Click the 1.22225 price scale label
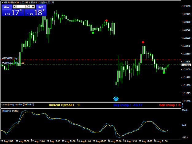The height and width of the screenshot is (144, 192). pyautogui.click(x=186, y=61)
